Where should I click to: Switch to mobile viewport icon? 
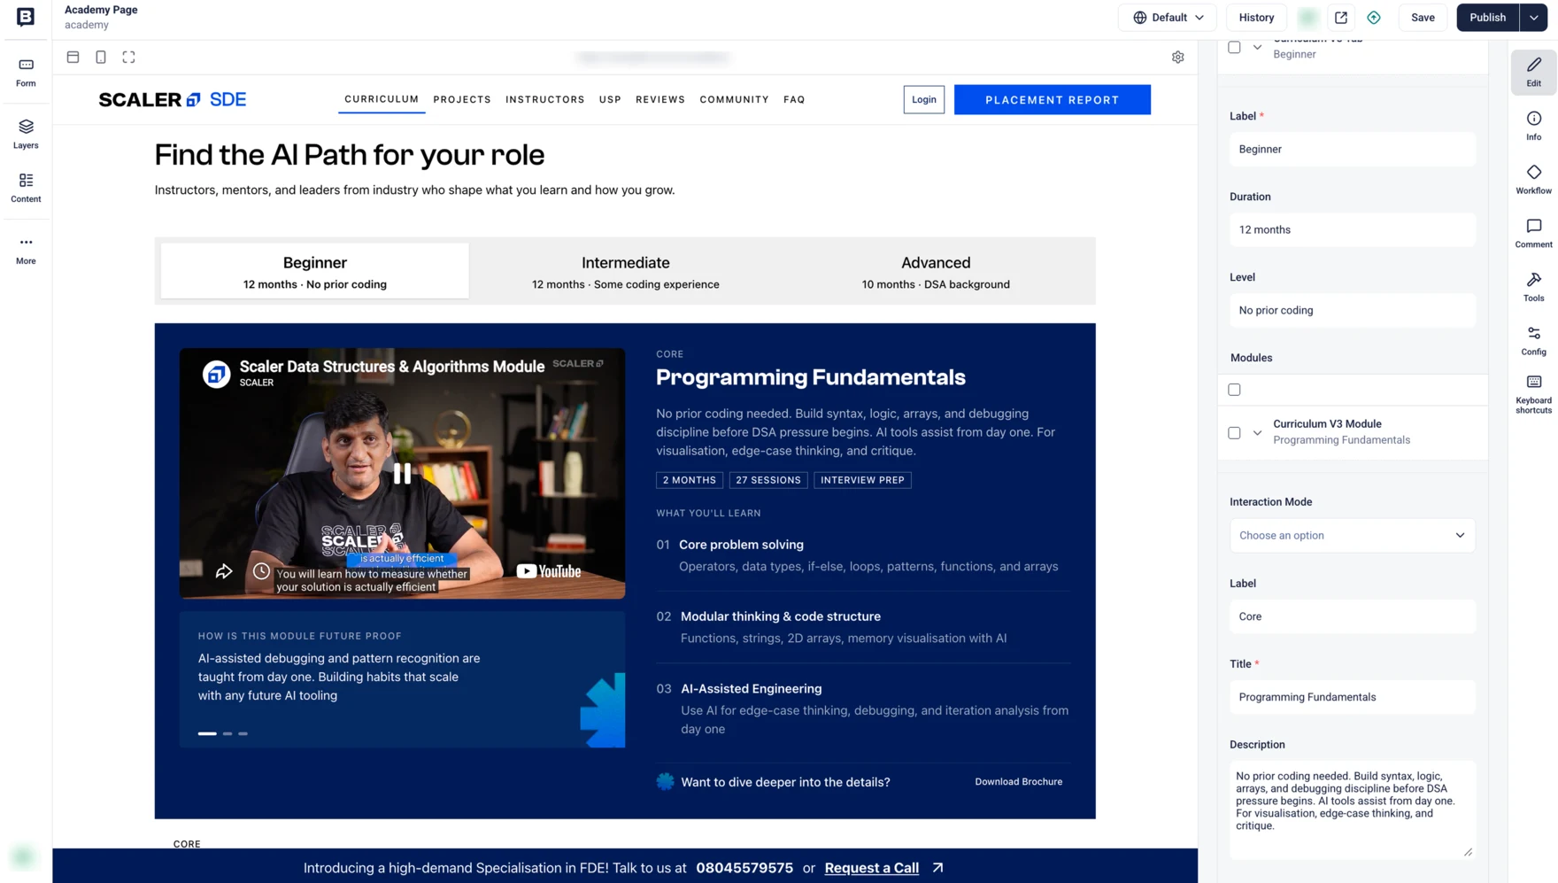[101, 57]
